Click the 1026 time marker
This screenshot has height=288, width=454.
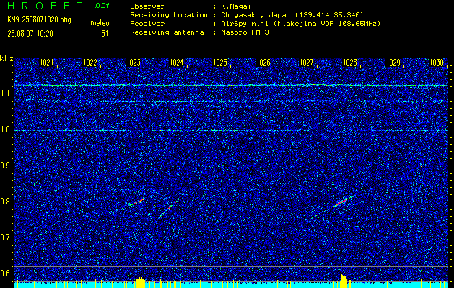coord(263,63)
